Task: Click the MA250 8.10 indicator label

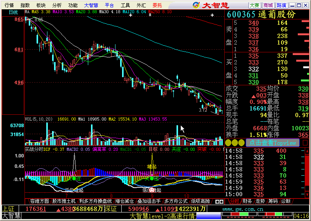Action: click(x=160, y=12)
